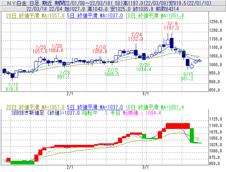Viewport: 226px width, 172px height.
Task: Click the long red block near 1025 in February
Action: (x=74, y=146)
